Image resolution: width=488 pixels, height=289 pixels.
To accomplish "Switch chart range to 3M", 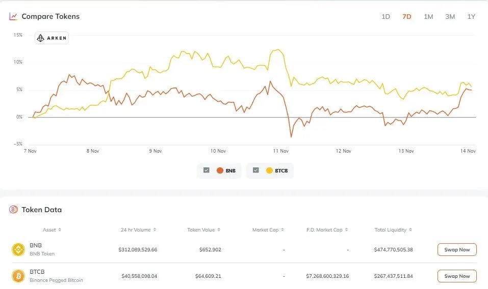I will click(x=450, y=17).
